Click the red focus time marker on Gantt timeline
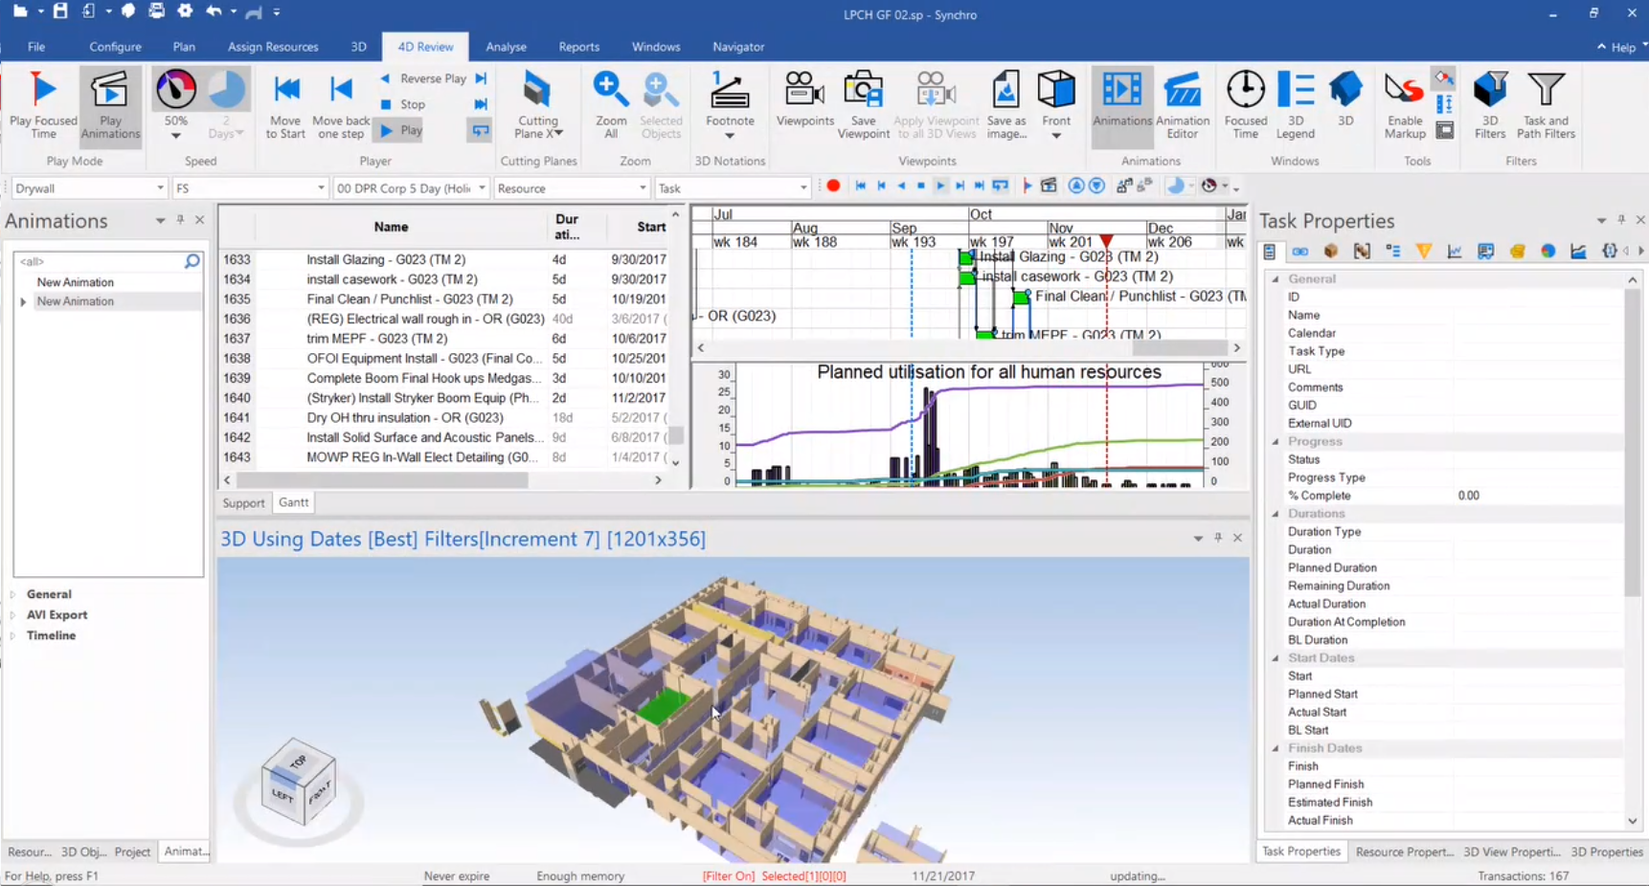 pos(1106,241)
